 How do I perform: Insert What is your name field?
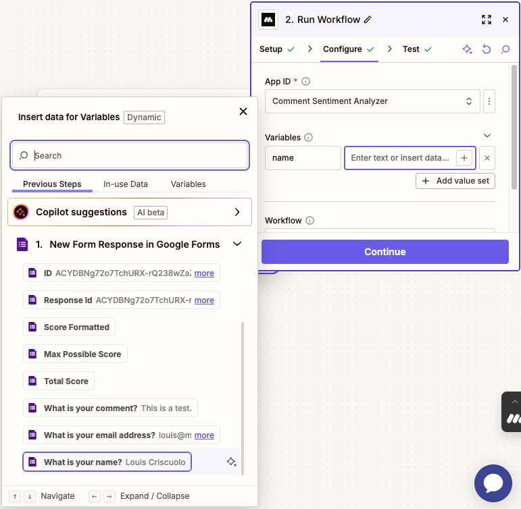[x=107, y=462]
